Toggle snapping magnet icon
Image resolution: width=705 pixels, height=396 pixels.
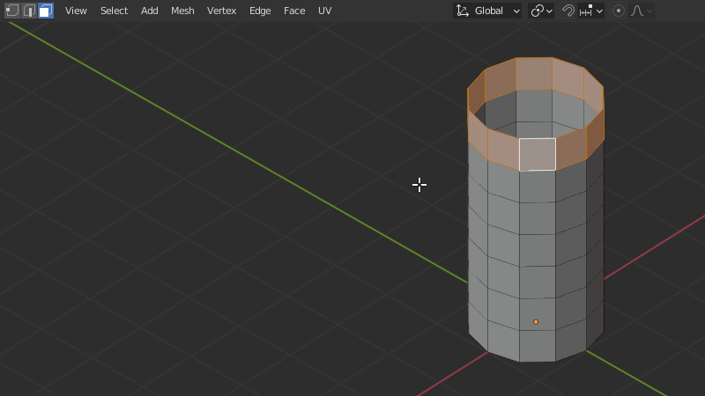[x=568, y=11]
